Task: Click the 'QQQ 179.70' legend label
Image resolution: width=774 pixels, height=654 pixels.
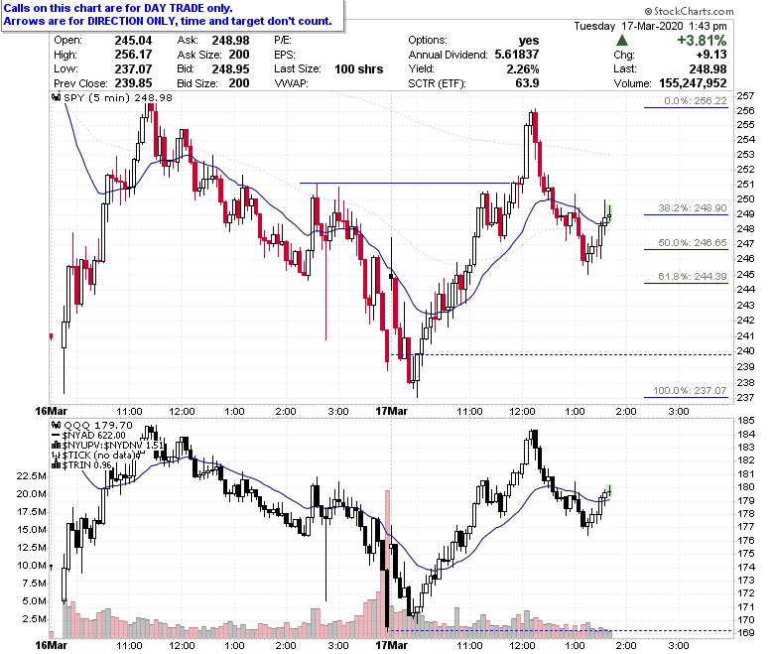Action: (x=98, y=425)
